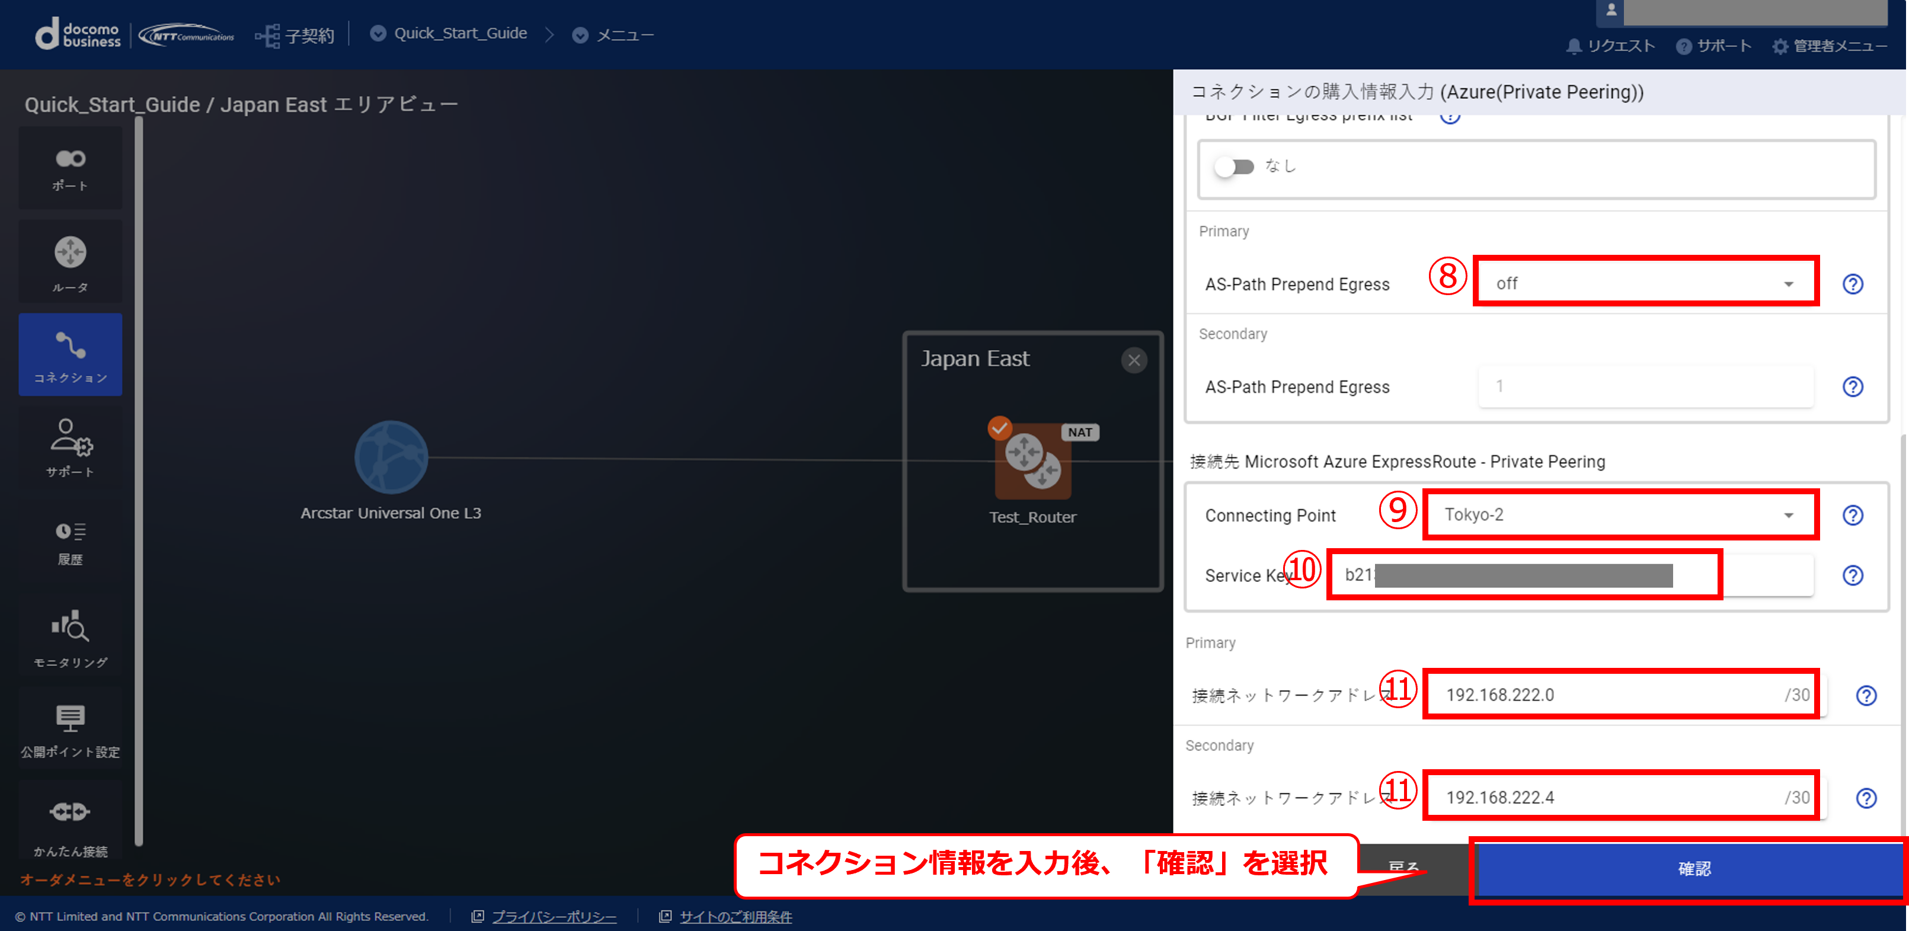Open the 公開ポイント設定 sidebar icon

tap(71, 729)
